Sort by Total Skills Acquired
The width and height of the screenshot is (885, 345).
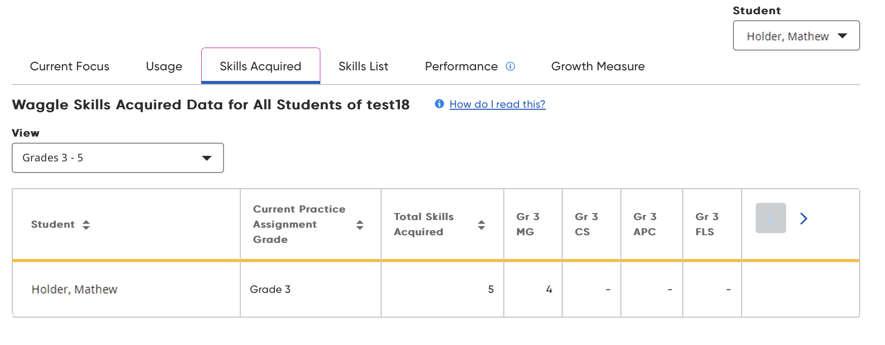pyautogui.click(x=482, y=225)
